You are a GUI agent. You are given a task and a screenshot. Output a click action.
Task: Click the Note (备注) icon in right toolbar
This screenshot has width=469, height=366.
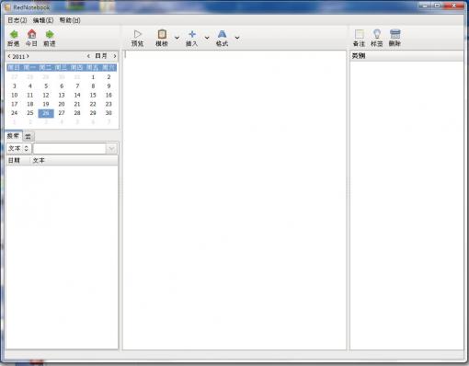359,34
